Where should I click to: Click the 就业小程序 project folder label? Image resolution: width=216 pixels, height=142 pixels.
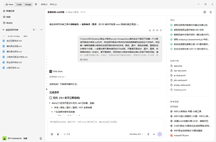(x=72, y=12)
